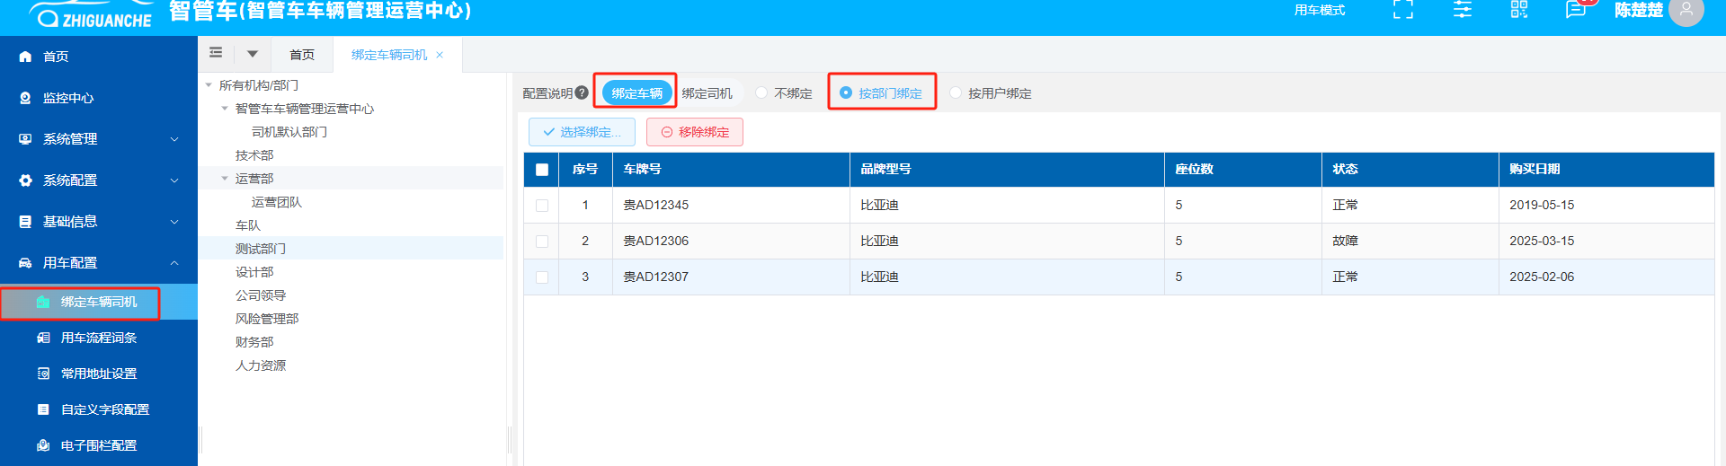Viewport: 1726px width, 466px height.
Task: Expand the 系统管理 sidebar menu
Action: (x=99, y=139)
